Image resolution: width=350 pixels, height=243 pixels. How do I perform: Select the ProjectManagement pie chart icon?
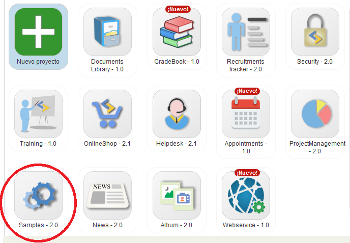(x=315, y=114)
